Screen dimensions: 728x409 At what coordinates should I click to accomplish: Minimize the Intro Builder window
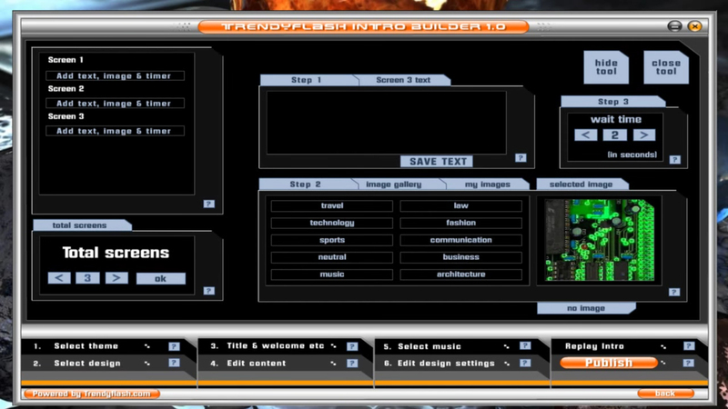(x=674, y=26)
